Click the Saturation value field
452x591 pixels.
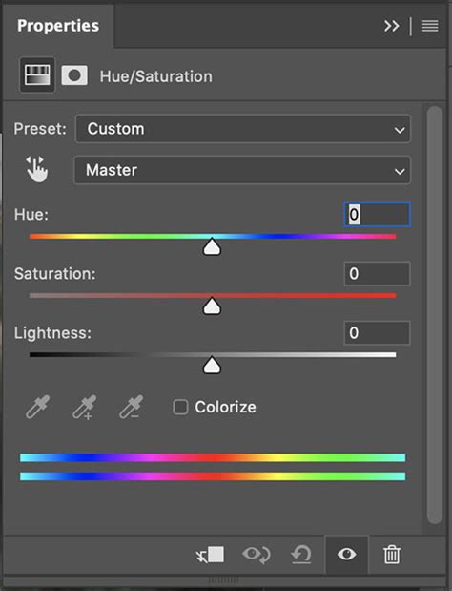[x=377, y=274]
